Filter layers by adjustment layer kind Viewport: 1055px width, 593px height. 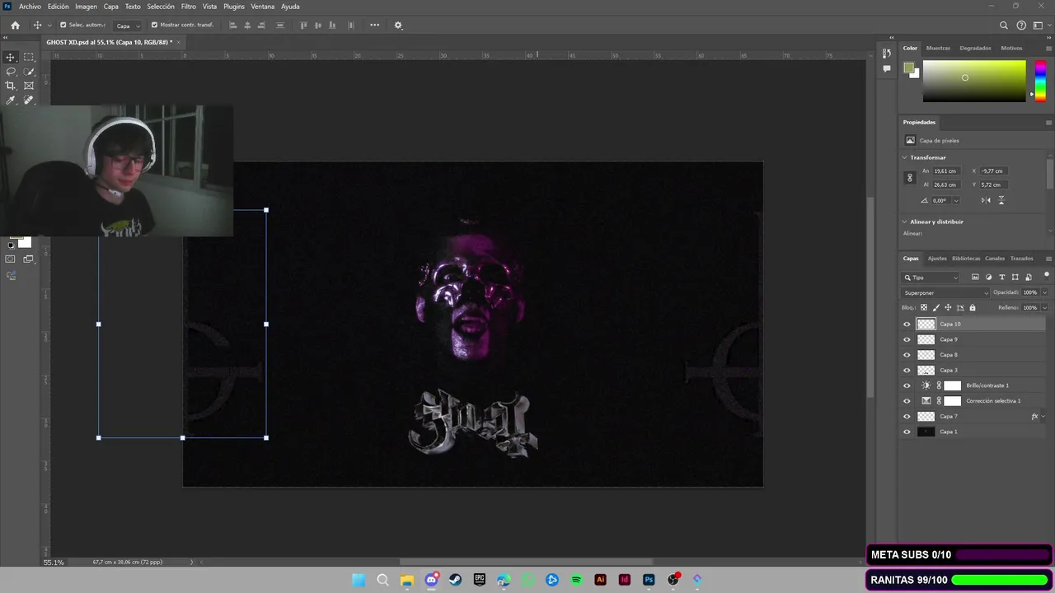[988, 278]
